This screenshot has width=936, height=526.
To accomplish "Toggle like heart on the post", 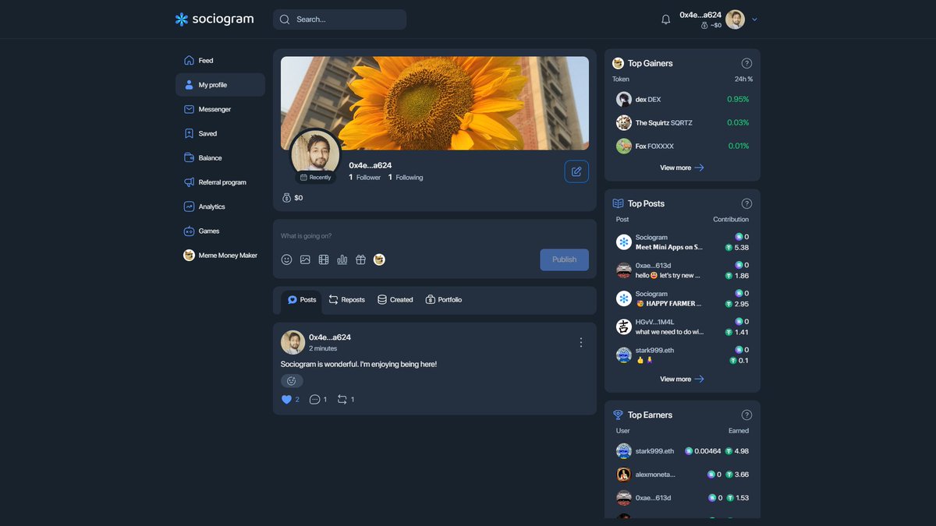I will point(286,400).
